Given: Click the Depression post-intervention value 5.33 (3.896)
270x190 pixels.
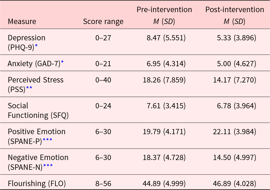Looking at the screenshot, I should pyautogui.click(x=237, y=38).
